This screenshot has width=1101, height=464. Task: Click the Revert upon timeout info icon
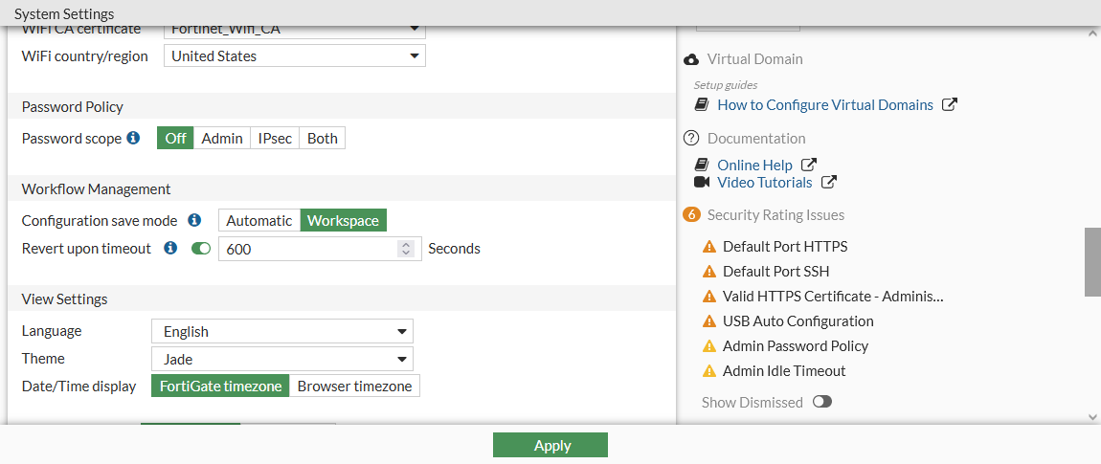(171, 249)
